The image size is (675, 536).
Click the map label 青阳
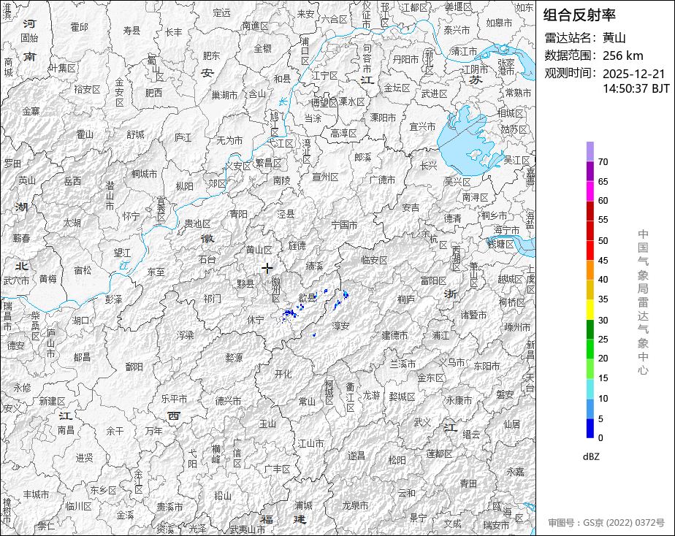coord(238,214)
